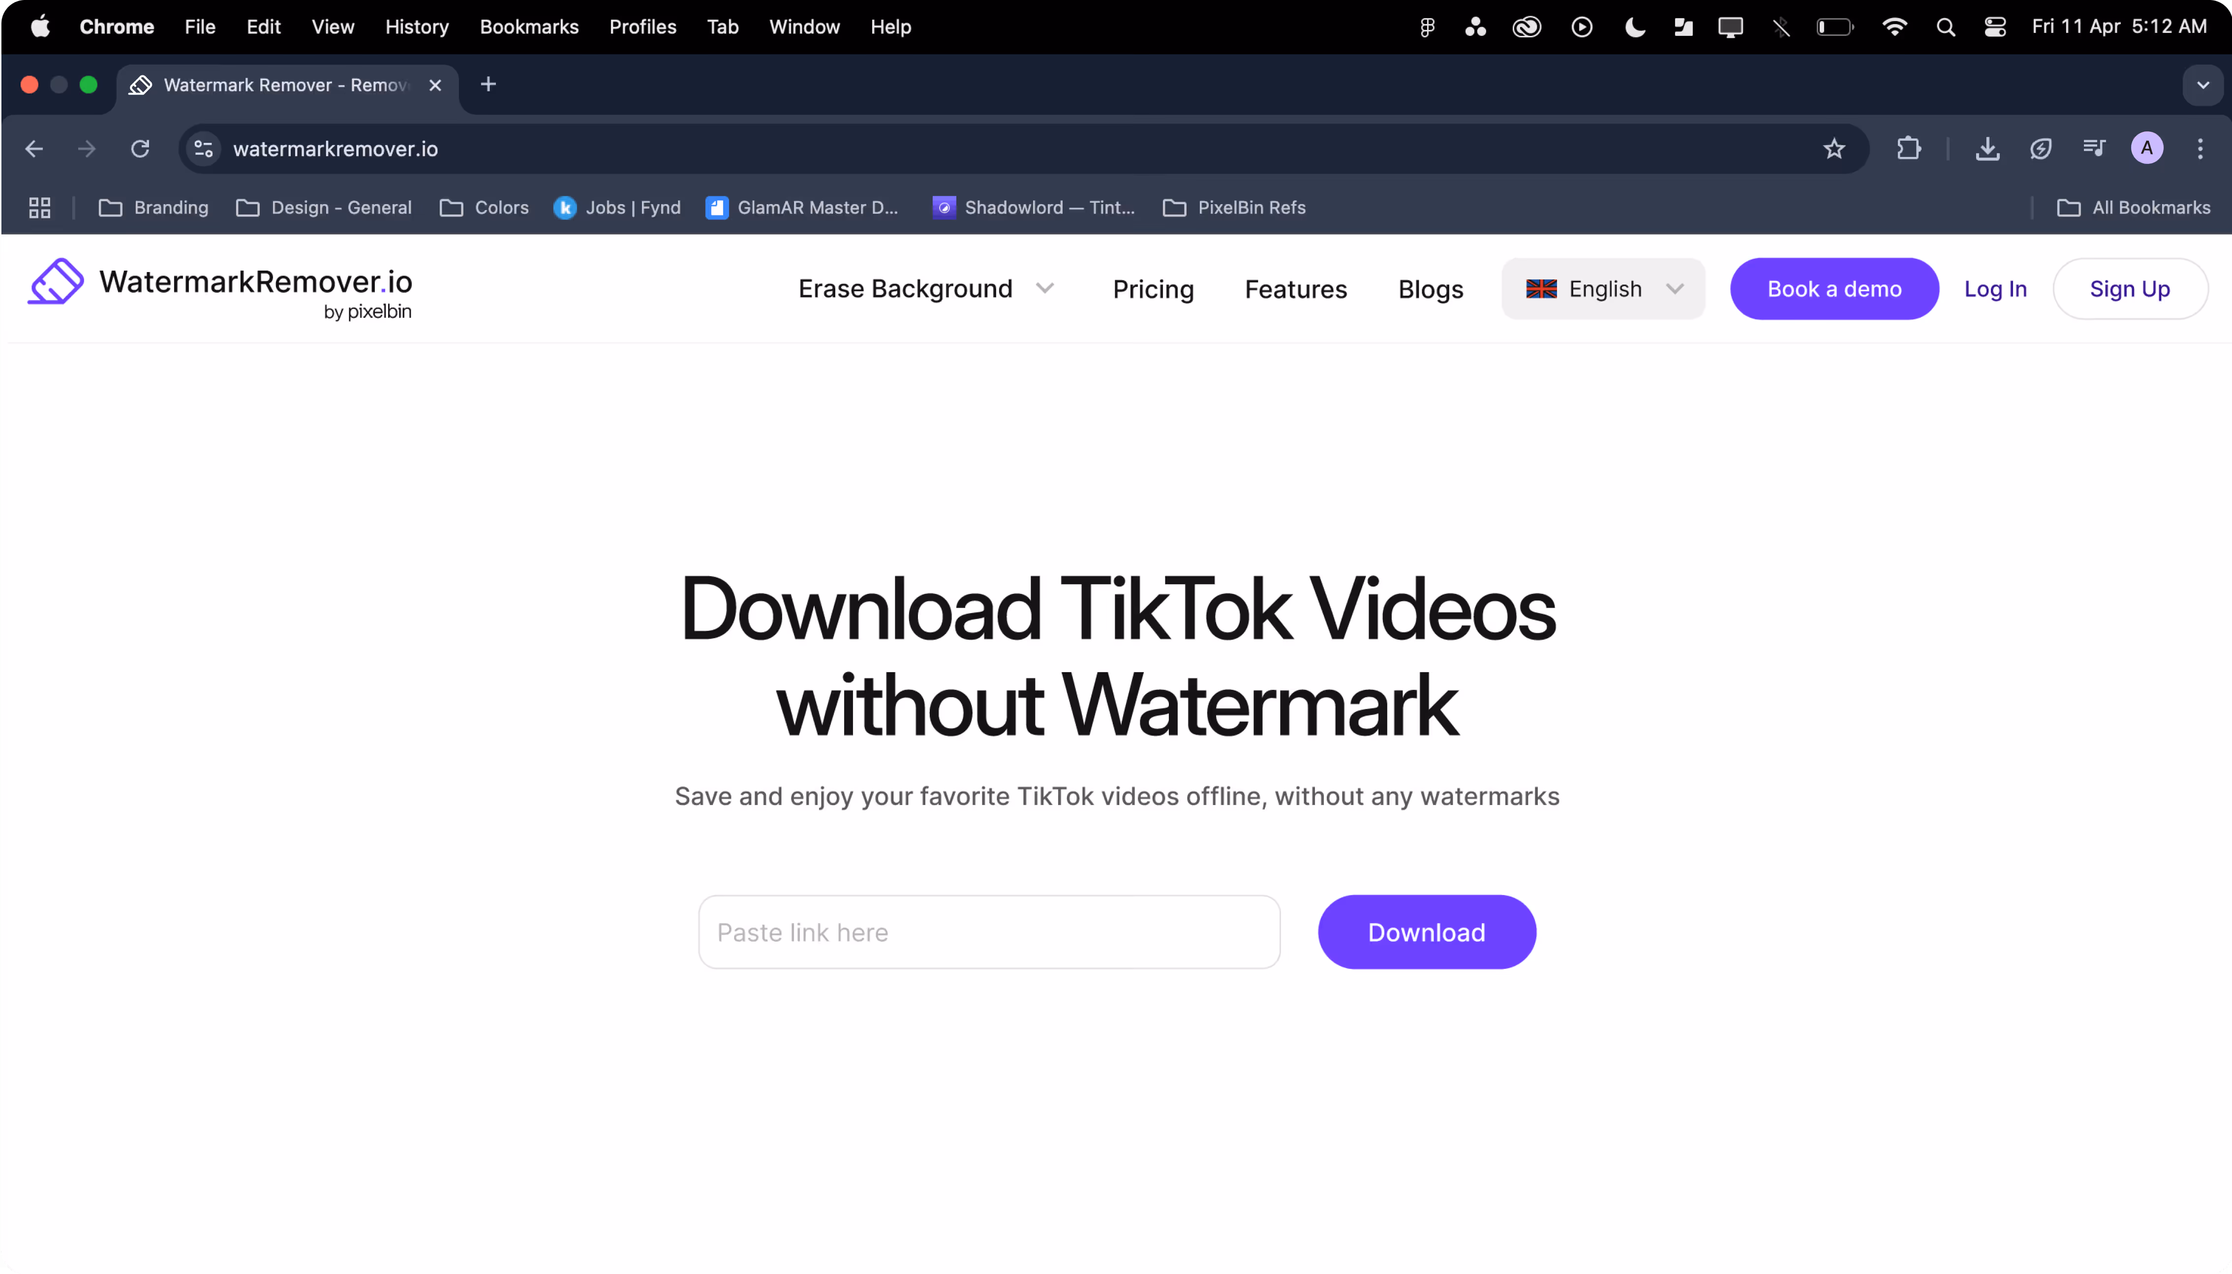View site information in address bar
Screen dimensions: 2232x1274
204,149
